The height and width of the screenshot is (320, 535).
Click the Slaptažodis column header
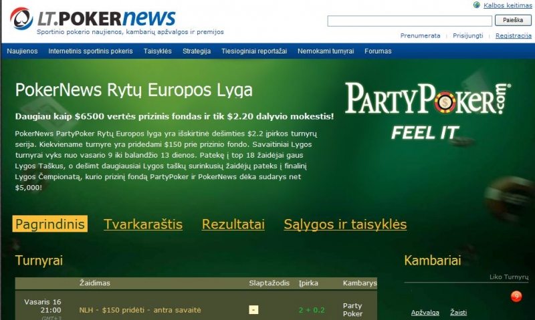269,283
